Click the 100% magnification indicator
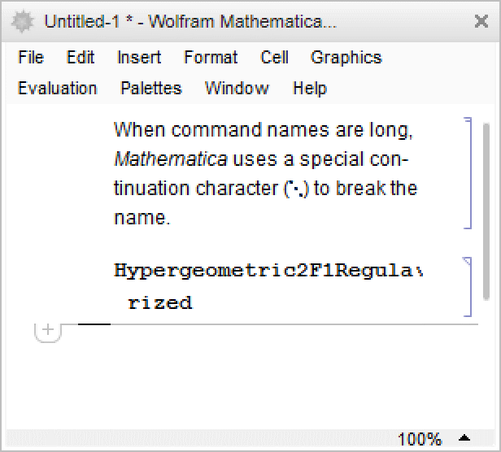The image size is (501, 452). pyautogui.click(x=420, y=439)
